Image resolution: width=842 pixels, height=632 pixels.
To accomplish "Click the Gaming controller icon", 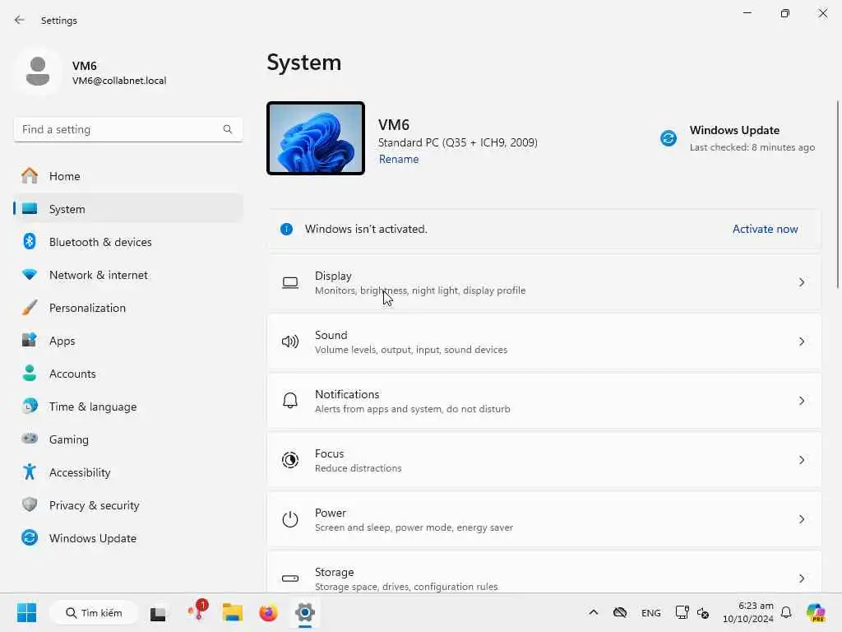I will coord(30,439).
